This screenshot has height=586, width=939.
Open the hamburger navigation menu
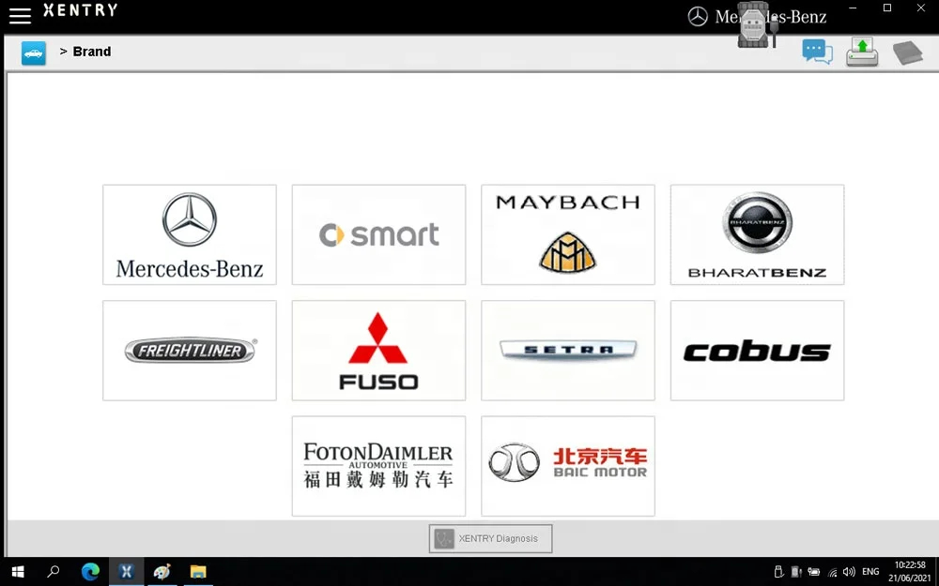coord(20,15)
